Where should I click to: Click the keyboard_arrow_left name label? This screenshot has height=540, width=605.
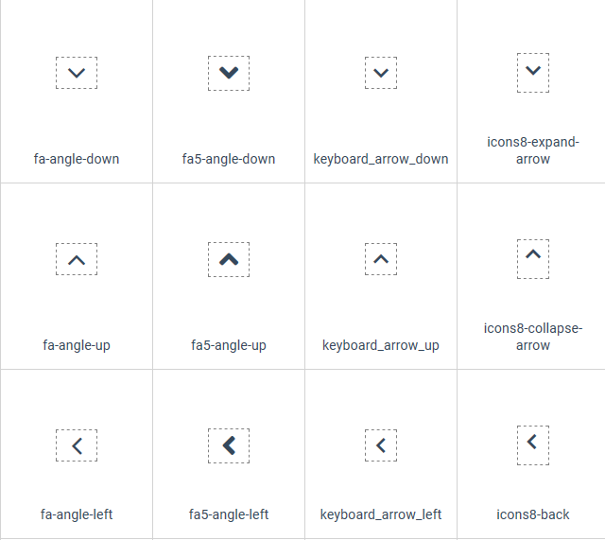[381, 514]
